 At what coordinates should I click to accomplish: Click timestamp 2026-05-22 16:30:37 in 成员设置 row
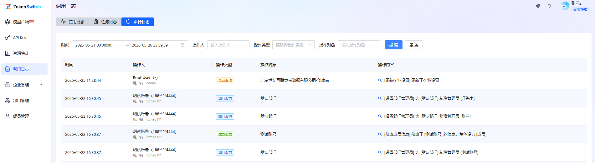coord(83,134)
